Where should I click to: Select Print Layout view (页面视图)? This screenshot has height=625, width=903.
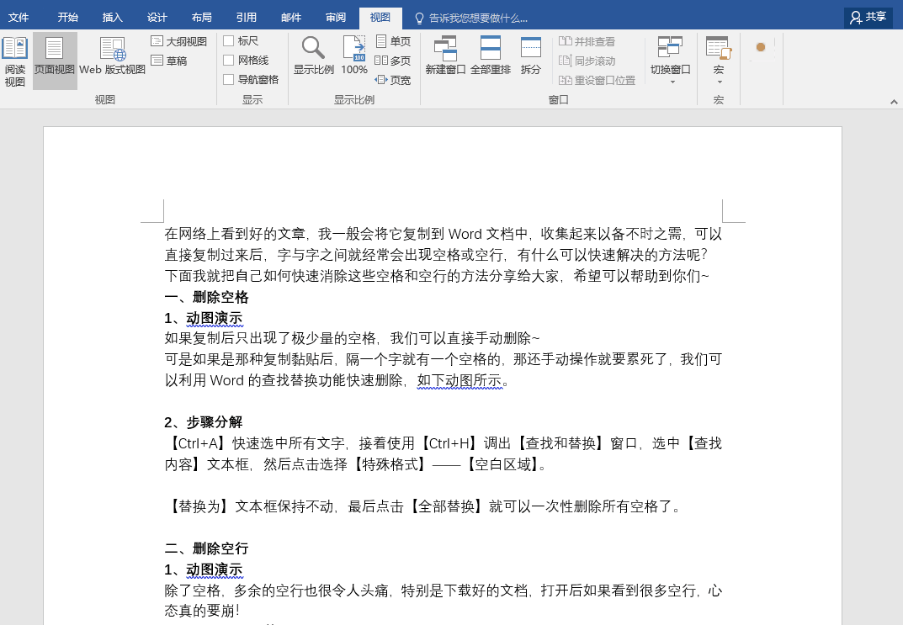(x=55, y=61)
